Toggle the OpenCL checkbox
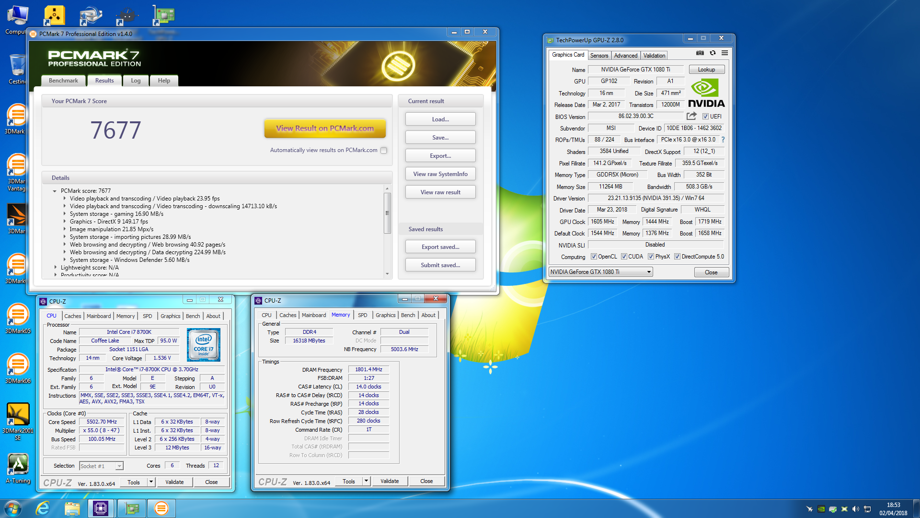The width and height of the screenshot is (920, 518). click(594, 257)
